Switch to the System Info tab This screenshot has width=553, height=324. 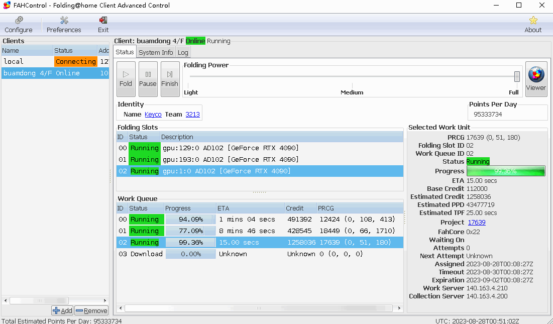point(156,53)
